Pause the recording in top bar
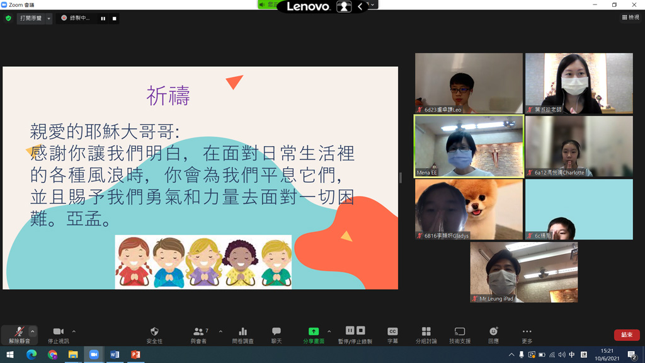The image size is (645, 363). click(103, 18)
